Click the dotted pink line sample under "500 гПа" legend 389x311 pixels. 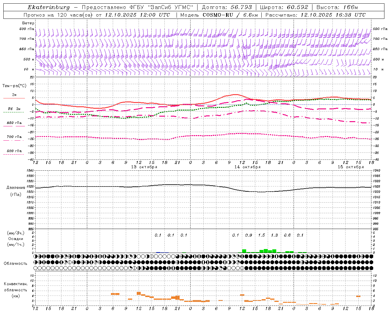pyautogui.click(x=14, y=155)
